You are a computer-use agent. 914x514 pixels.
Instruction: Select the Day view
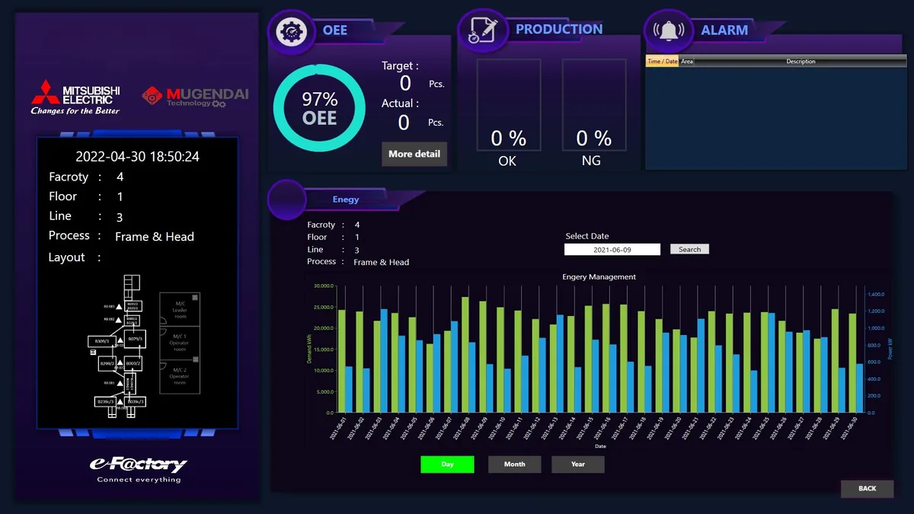(447, 465)
